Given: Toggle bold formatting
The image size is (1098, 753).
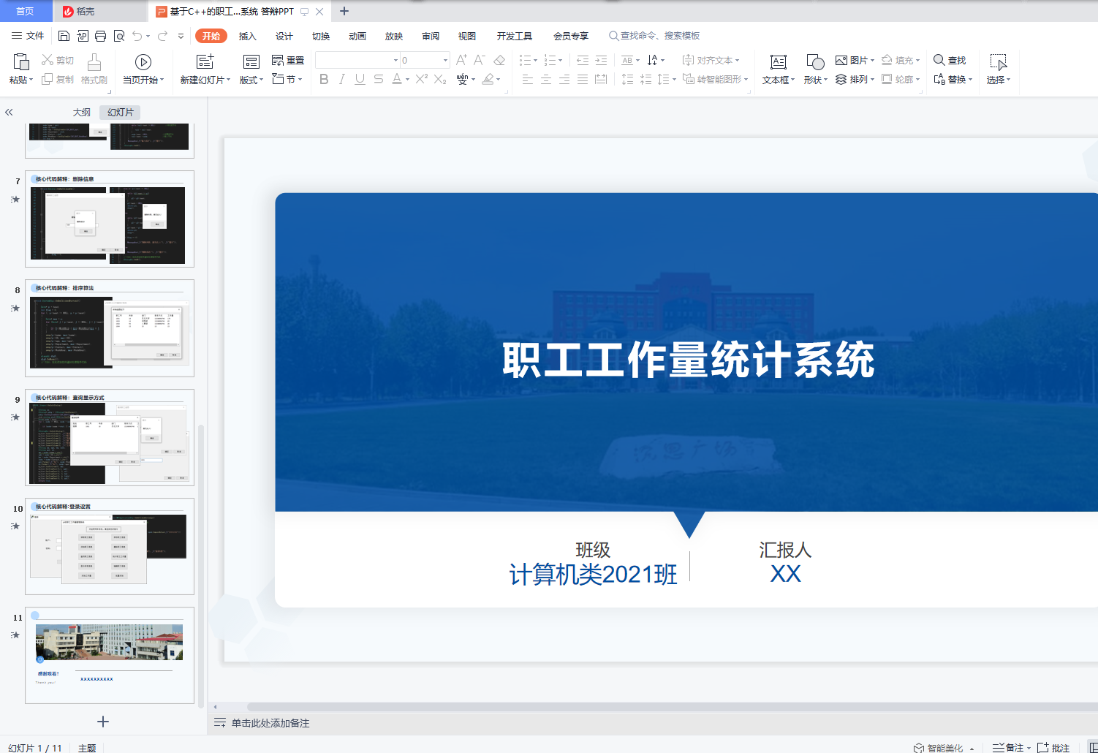Looking at the screenshot, I should tap(324, 79).
